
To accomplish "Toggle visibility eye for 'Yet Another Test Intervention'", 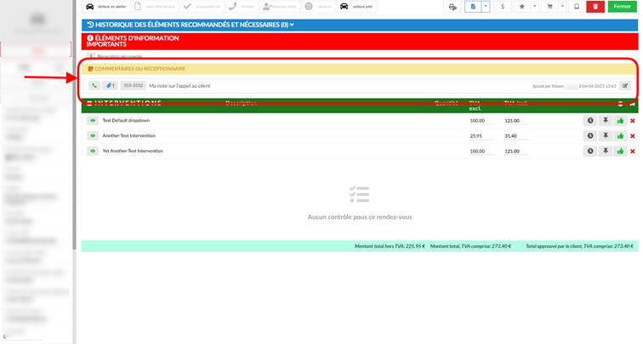I will pos(93,151).
